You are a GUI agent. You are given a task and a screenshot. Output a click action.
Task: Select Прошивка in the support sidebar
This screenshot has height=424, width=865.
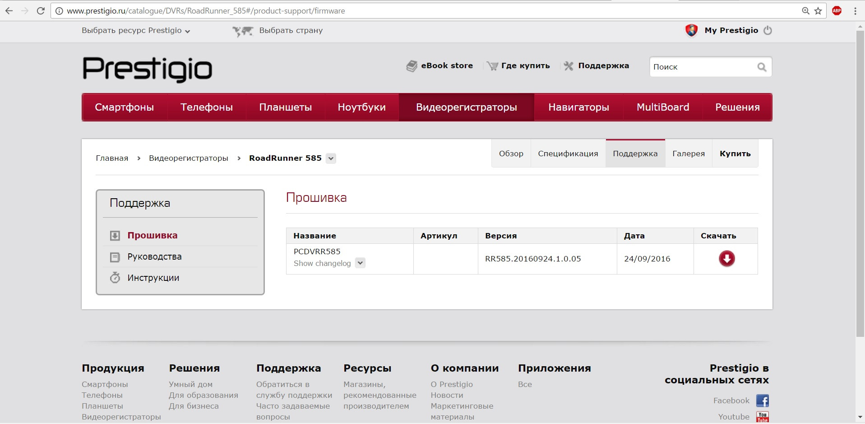click(x=153, y=235)
